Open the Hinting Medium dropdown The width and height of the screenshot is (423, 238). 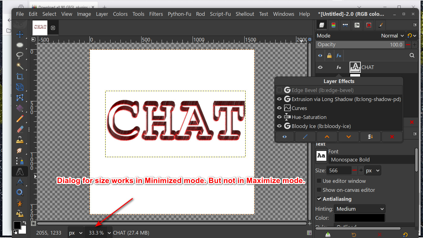[x=360, y=209]
